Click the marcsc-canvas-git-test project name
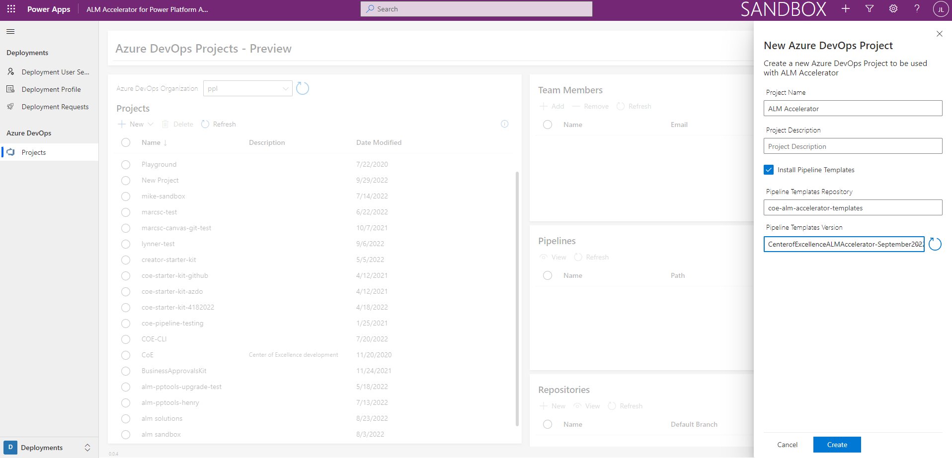Viewport: 952px width, 458px height. click(x=176, y=228)
